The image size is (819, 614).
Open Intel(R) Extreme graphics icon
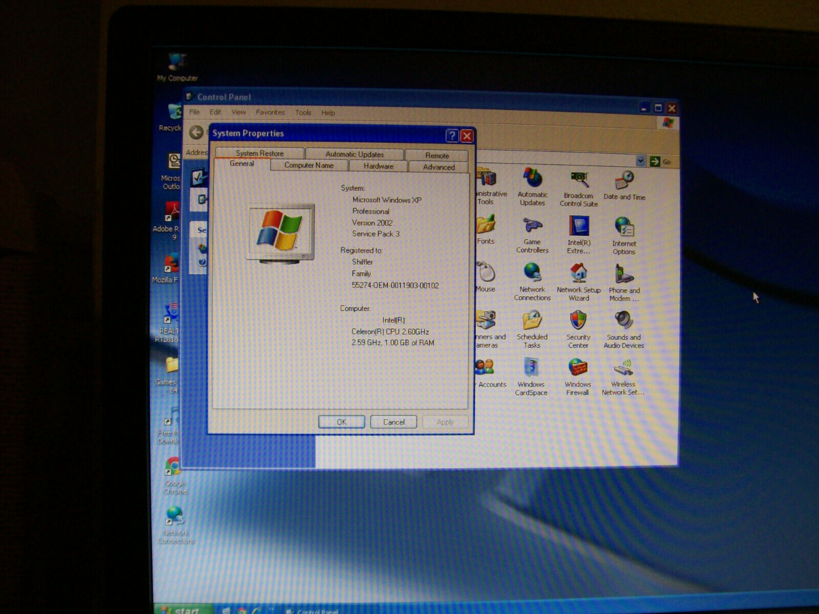(x=579, y=235)
